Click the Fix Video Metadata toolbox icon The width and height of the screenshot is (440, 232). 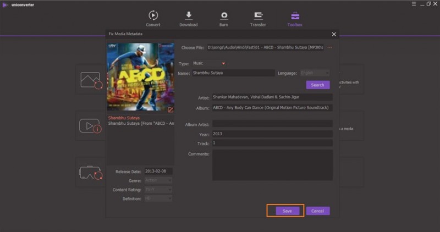click(x=90, y=126)
